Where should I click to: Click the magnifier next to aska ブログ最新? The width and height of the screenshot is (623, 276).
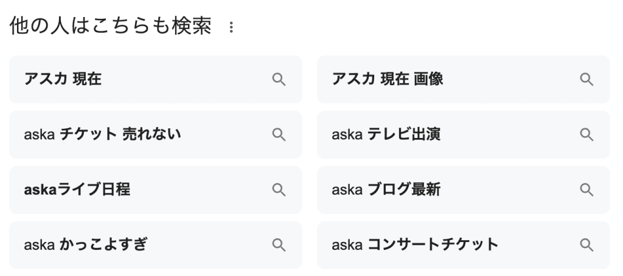pos(586,190)
